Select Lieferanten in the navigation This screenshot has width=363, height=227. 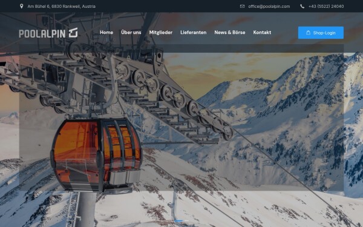(x=194, y=33)
